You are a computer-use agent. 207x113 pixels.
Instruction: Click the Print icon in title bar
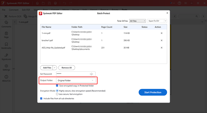(56, 3)
